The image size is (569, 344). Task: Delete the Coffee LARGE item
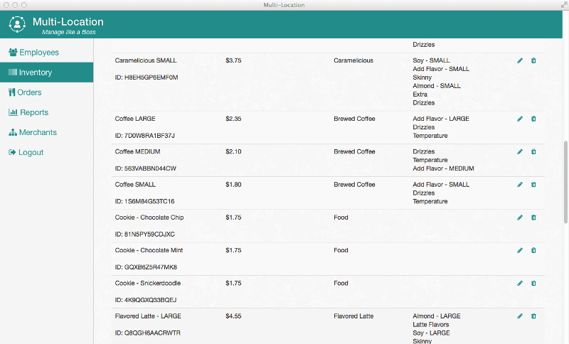[533, 119]
